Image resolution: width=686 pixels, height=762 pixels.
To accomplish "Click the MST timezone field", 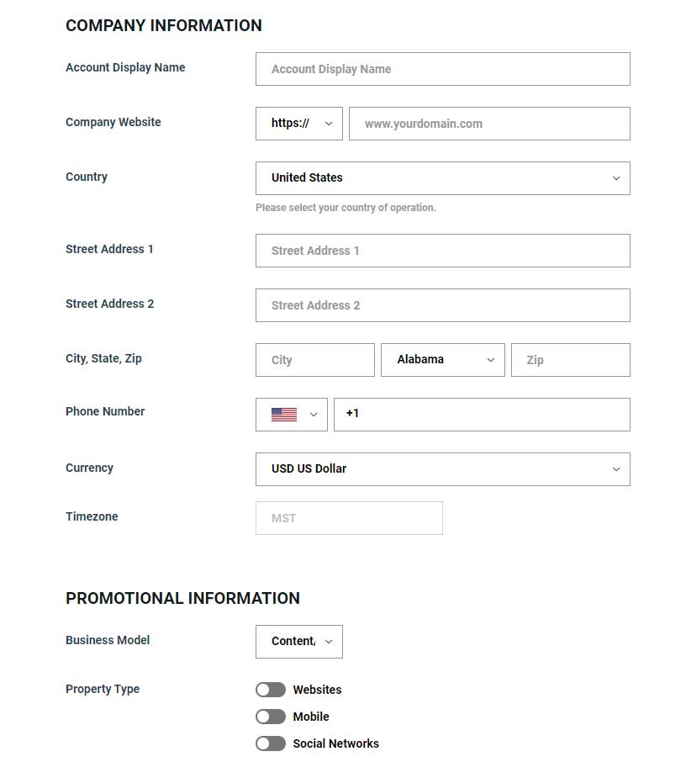I will point(350,518).
